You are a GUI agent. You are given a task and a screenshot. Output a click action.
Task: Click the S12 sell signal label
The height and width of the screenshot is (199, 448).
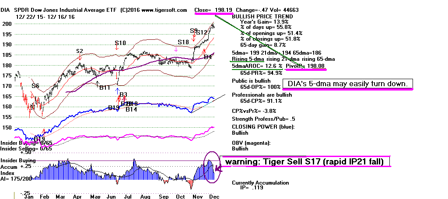click(x=202, y=32)
